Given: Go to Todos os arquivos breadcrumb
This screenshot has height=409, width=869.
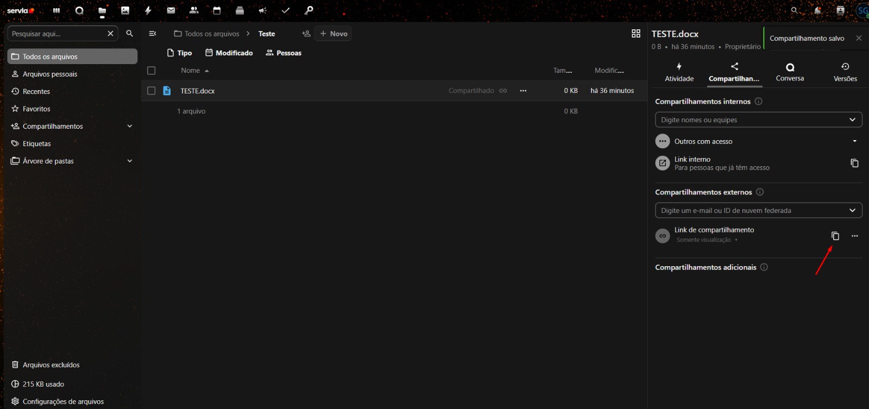Looking at the screenshot, I should click(206, 34).
